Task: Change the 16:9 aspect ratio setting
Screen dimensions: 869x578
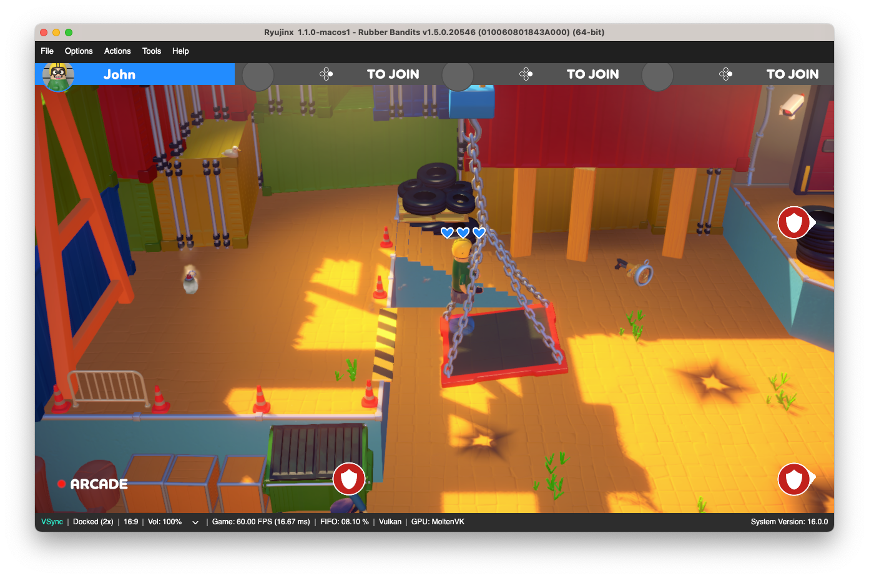Action: click(x=130, y=522)
